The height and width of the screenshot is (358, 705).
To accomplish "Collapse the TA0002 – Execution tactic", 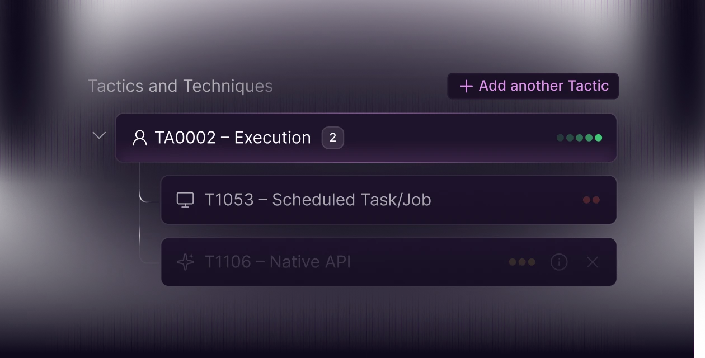I will (x=99, y=135).
